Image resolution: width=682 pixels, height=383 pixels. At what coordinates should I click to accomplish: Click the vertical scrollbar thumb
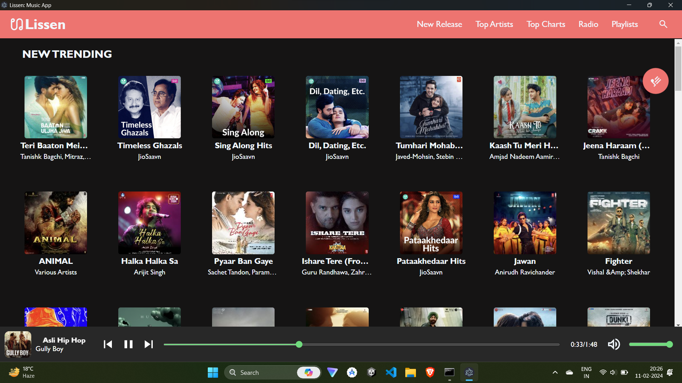point(678,68)
